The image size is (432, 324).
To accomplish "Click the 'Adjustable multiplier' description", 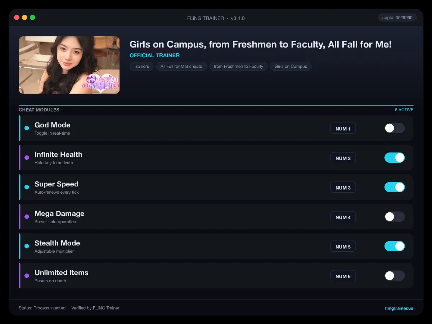I will [x=54, y=251].
